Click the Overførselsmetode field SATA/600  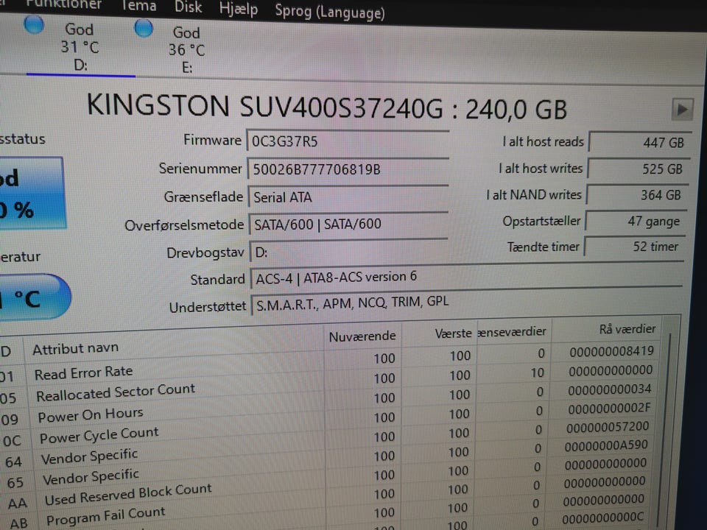click(x=348, y=224)
